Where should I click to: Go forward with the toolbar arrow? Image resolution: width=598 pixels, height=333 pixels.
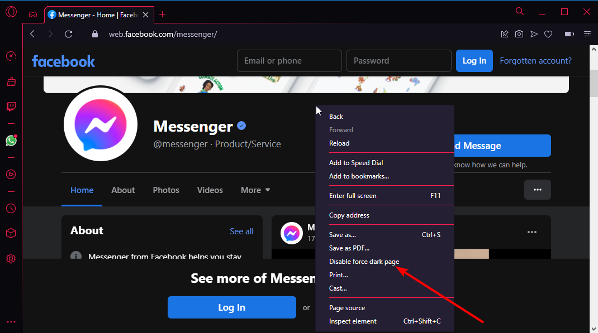pyautogui.click(x=50, y=34)
